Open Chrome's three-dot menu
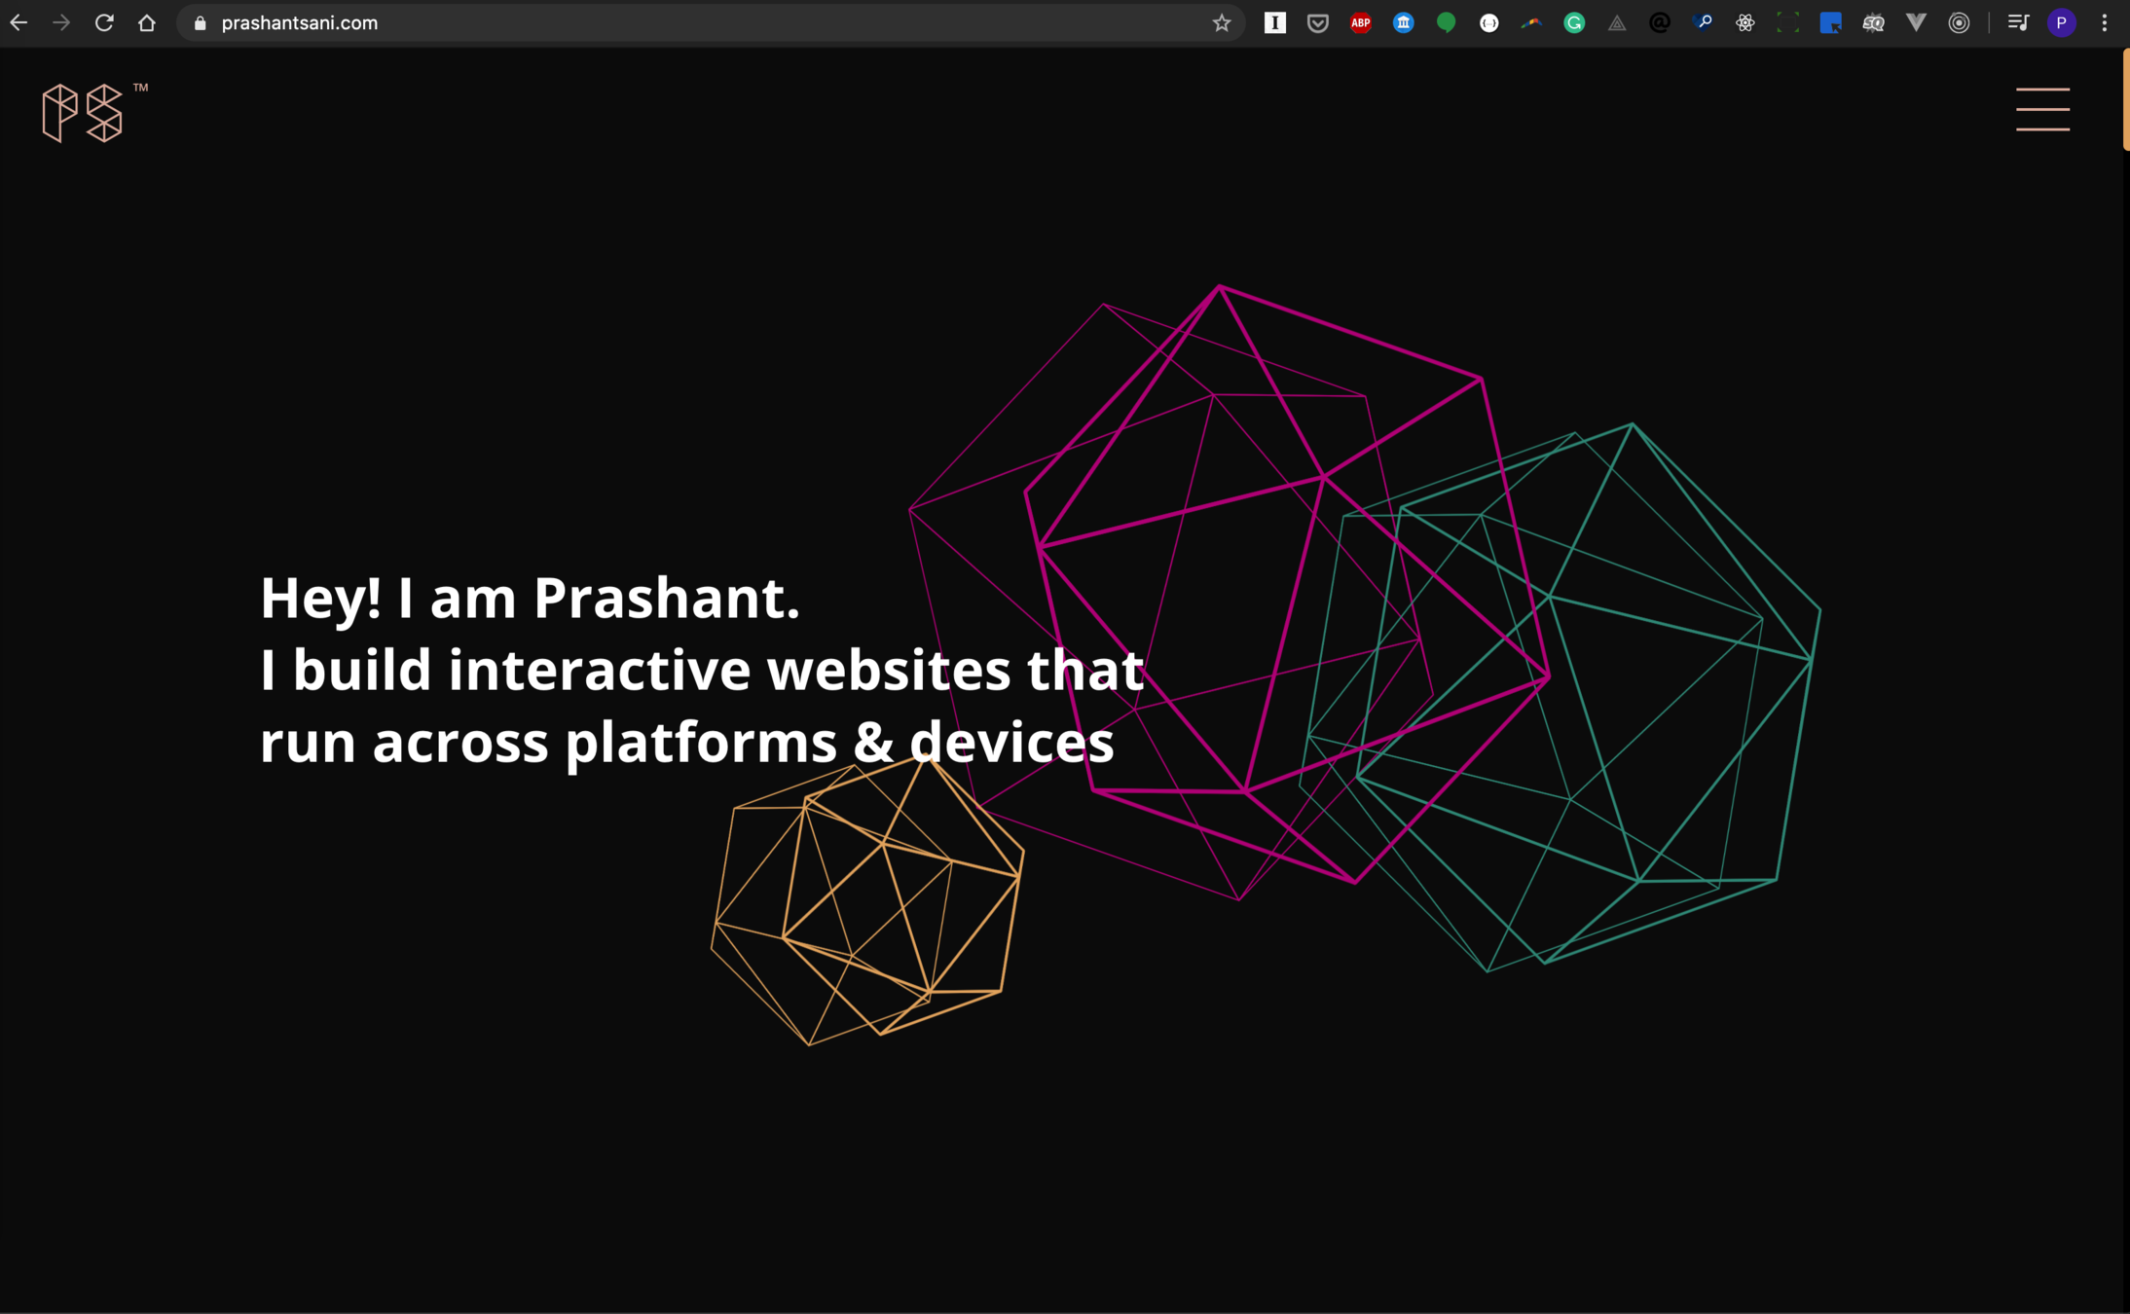Viewport: 2130px width, 1314px height. pos(2105,23)
